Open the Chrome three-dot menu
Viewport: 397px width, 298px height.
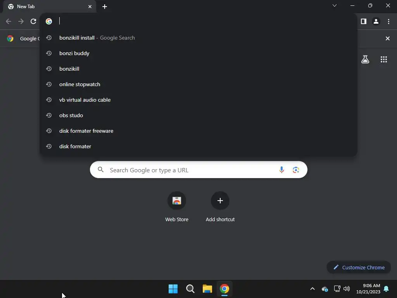point(388,21)
